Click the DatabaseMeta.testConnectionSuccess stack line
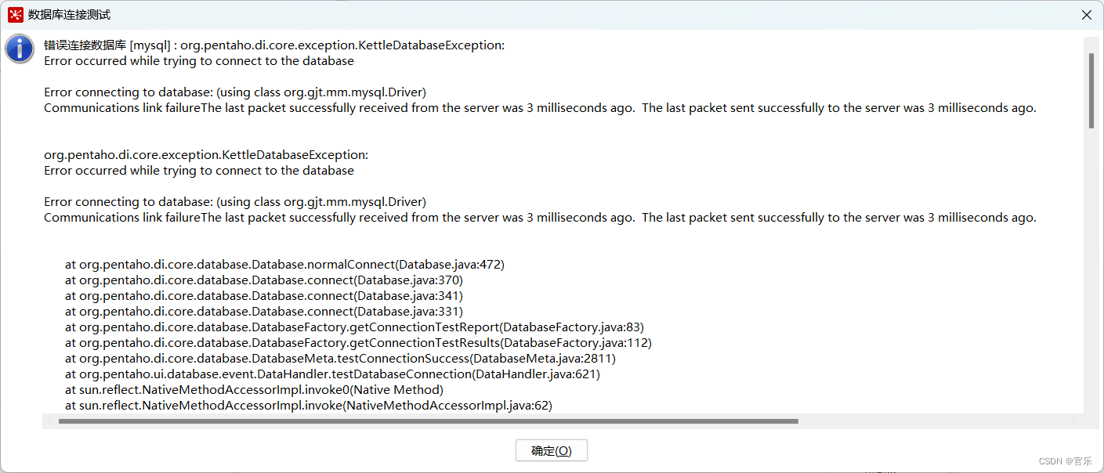Screen dimensions: 1104x473 click(340, 359)
